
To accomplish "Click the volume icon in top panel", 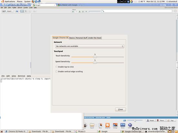I will [x=122, y=2].
